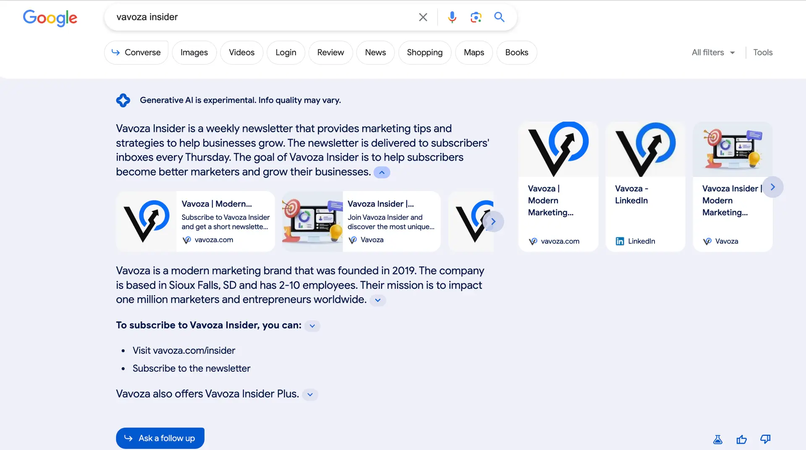Clear the search box with the X icon

[x=423, y=17]
